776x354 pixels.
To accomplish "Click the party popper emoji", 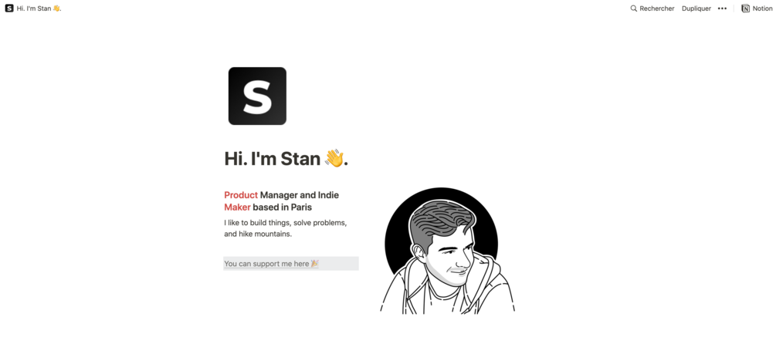I will coord(314,264).
